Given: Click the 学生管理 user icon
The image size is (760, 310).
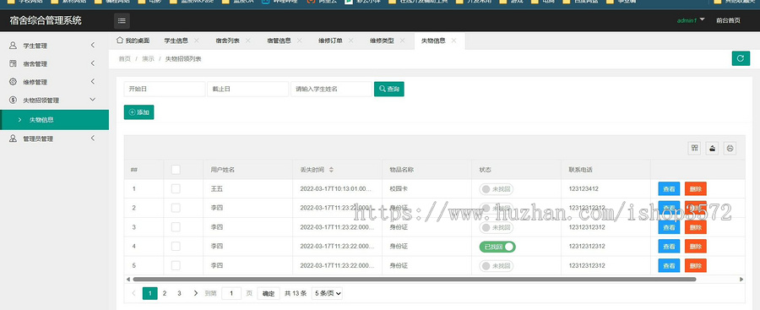Looking at the screenshot, I should click(x=13, y=45).
